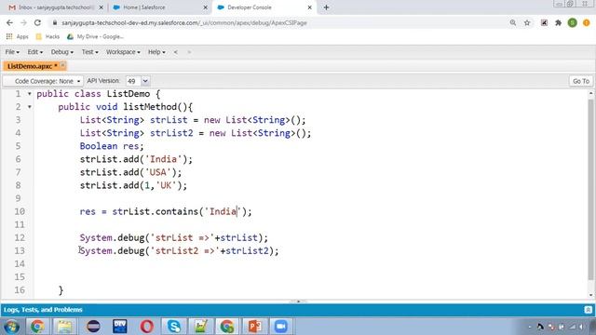Open the Edit menu
The height and width of the screenshot is (335, 596).
[34, 52]
